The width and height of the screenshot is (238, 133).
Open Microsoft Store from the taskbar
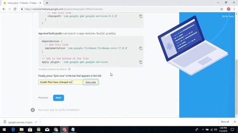pos(30,130)
